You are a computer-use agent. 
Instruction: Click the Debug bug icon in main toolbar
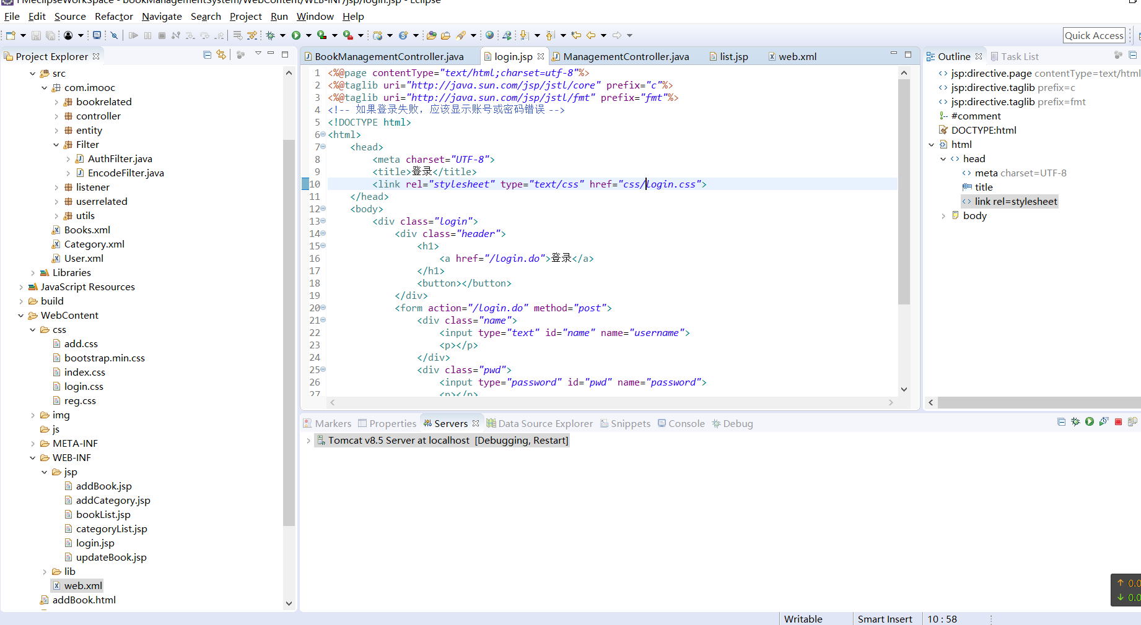[271, 35]
